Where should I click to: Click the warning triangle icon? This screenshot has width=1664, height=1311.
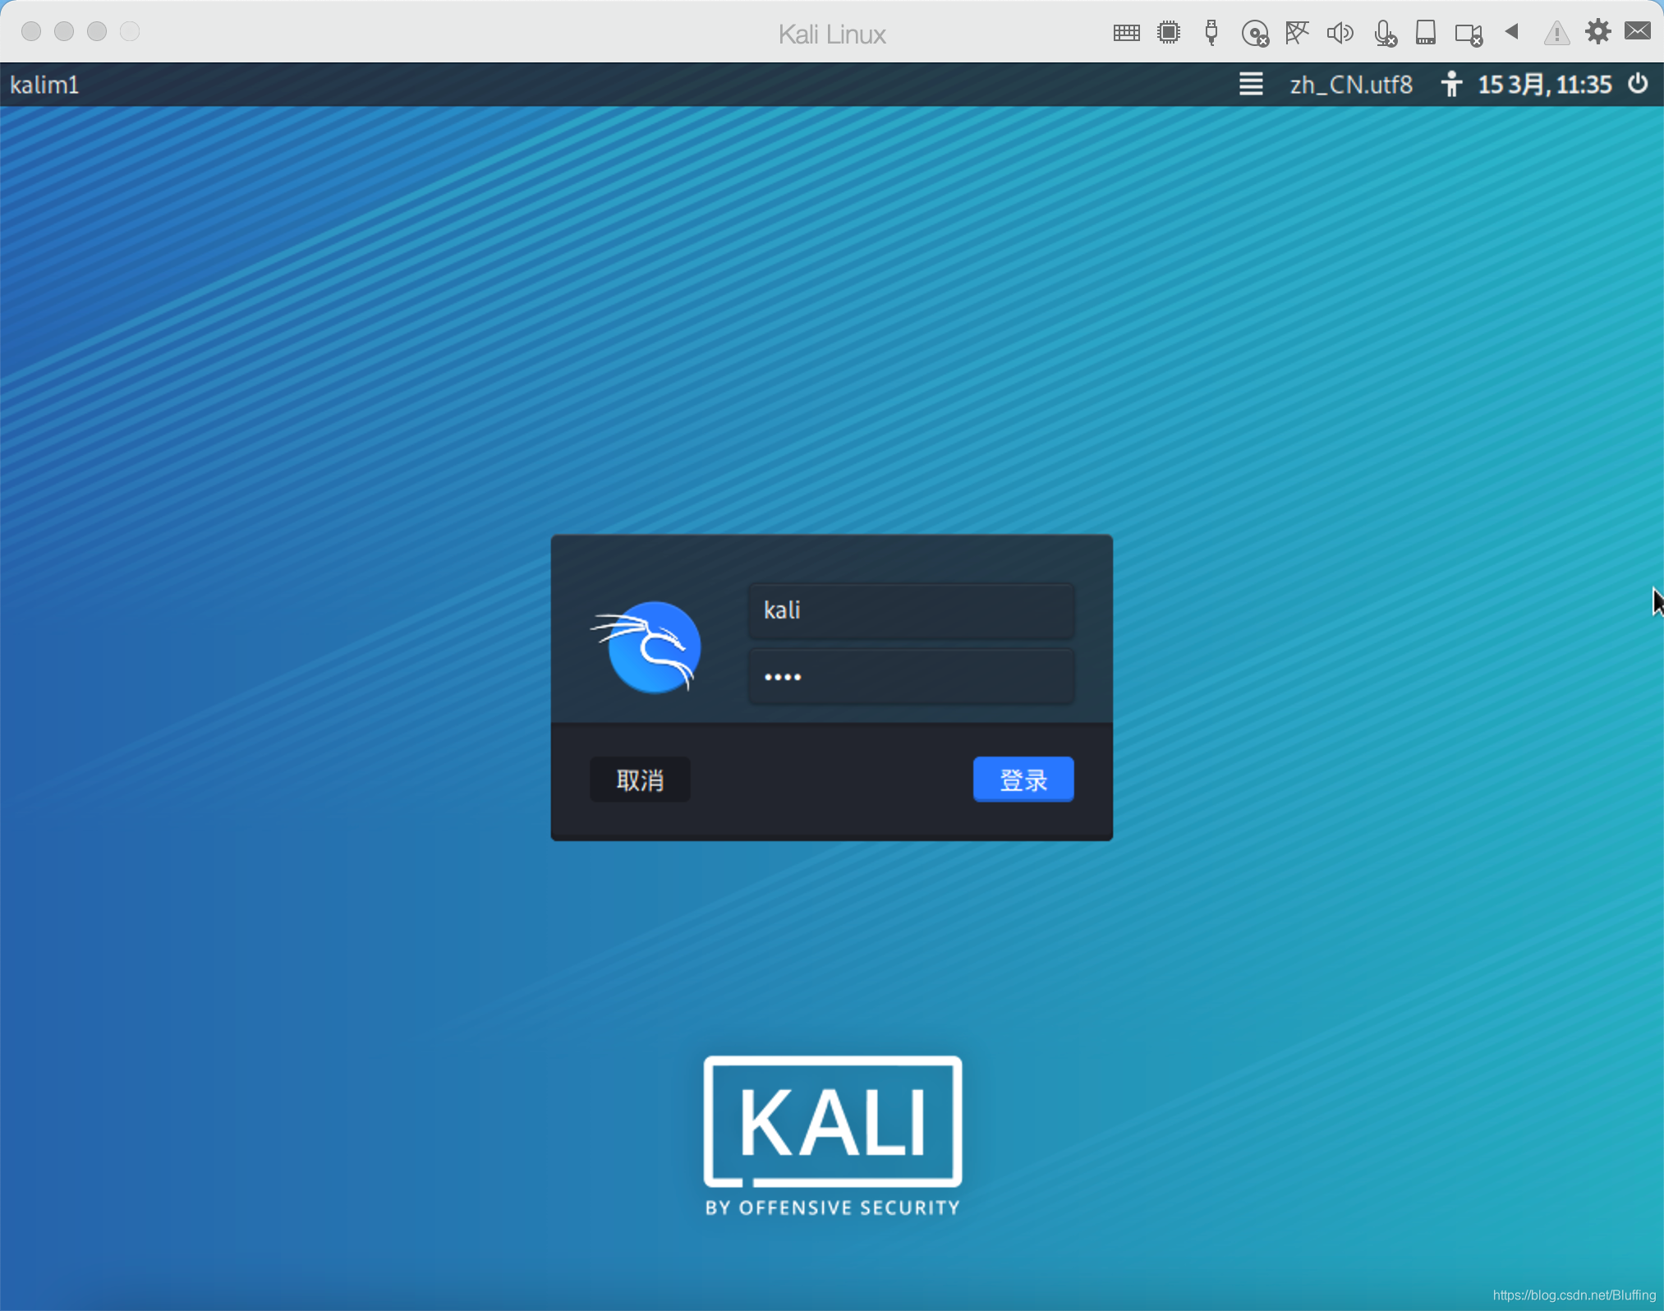point(1556,34)
